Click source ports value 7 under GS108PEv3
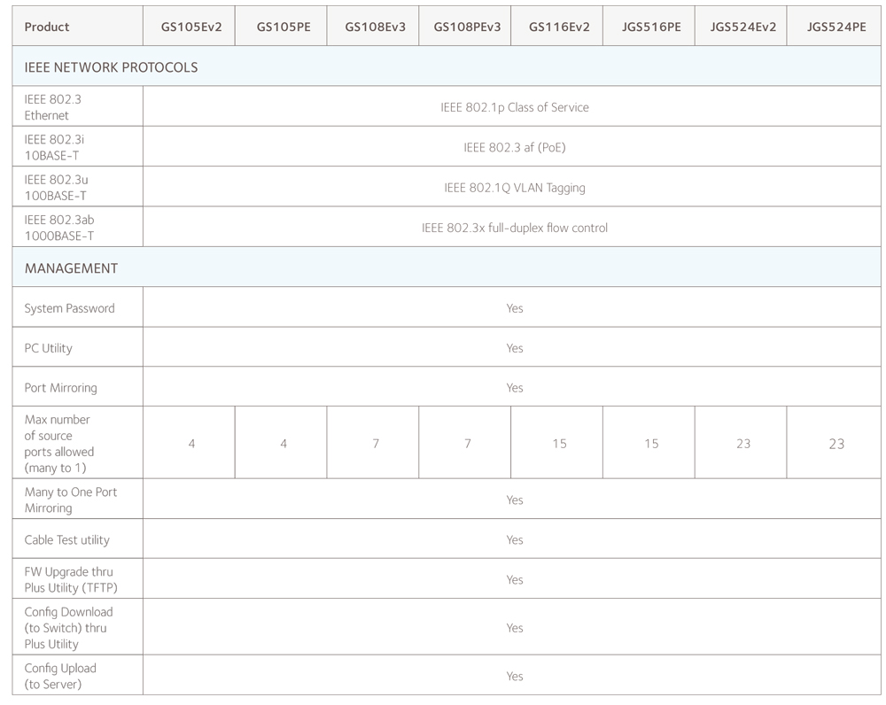886x705 pixels. coord(467,444)
